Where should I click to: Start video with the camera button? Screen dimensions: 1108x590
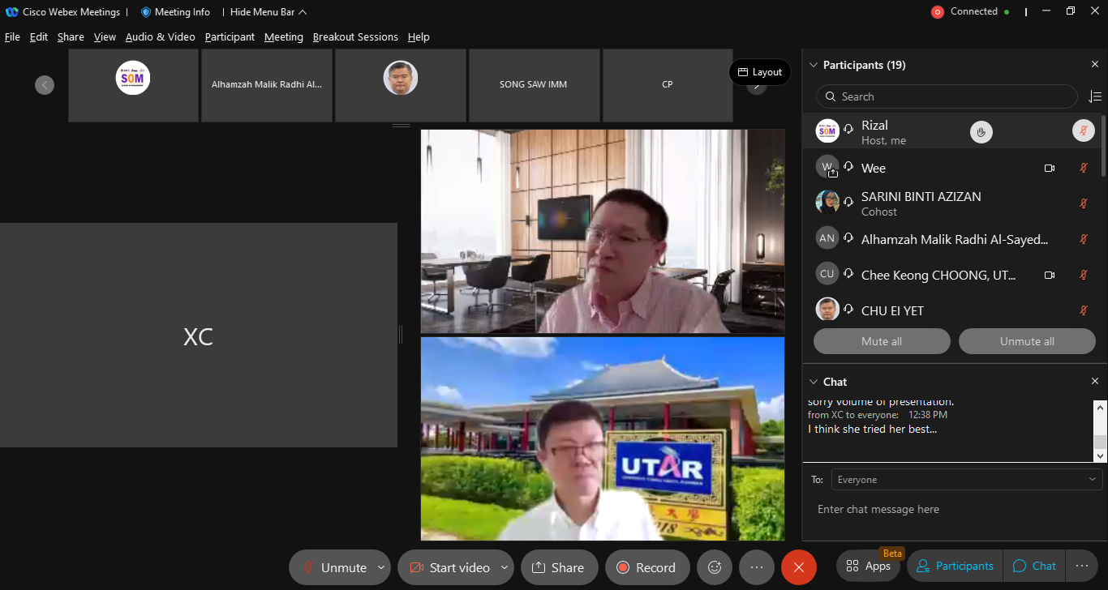click(x=449, y=567)
